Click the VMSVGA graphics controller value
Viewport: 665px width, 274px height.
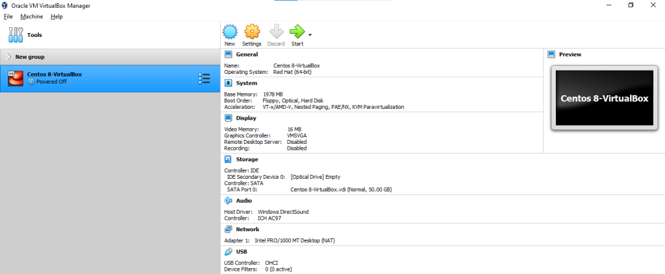pos(297,136)
